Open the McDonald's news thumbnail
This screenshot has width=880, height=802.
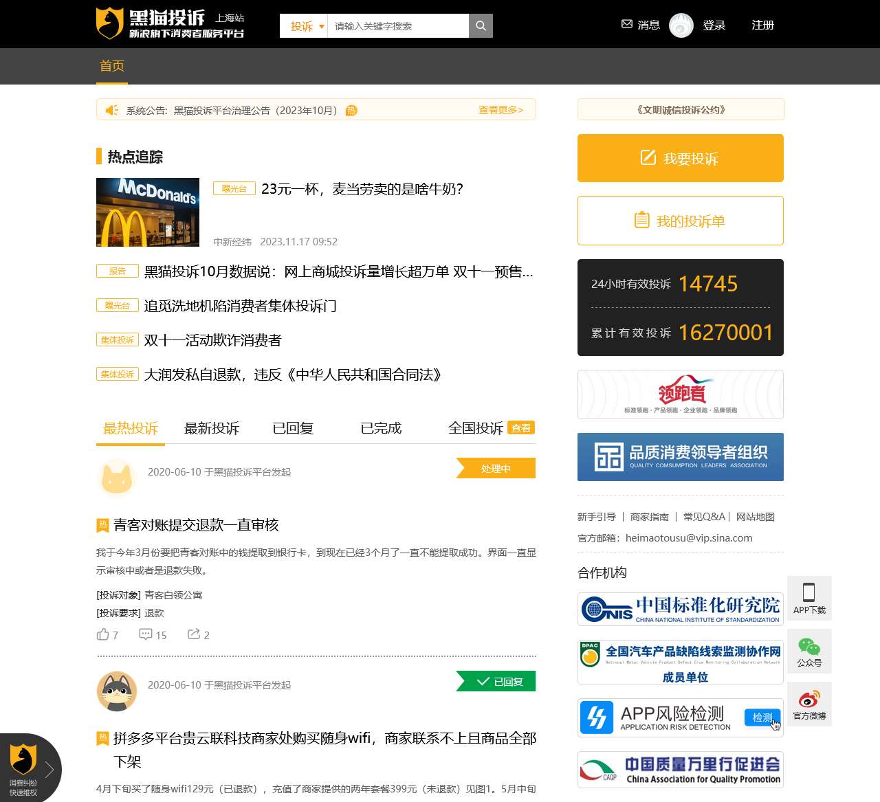(148, 212)
